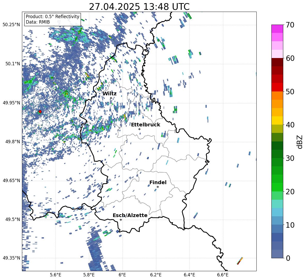Click the colorbar tick label 70
The width and height of the screenshot is (306, 280).
tap(290, 25)
